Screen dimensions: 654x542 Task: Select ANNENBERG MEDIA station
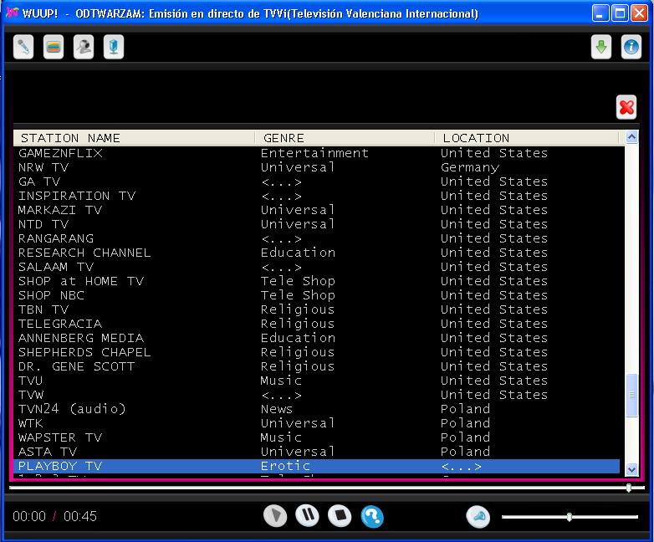tap(317, 338)
